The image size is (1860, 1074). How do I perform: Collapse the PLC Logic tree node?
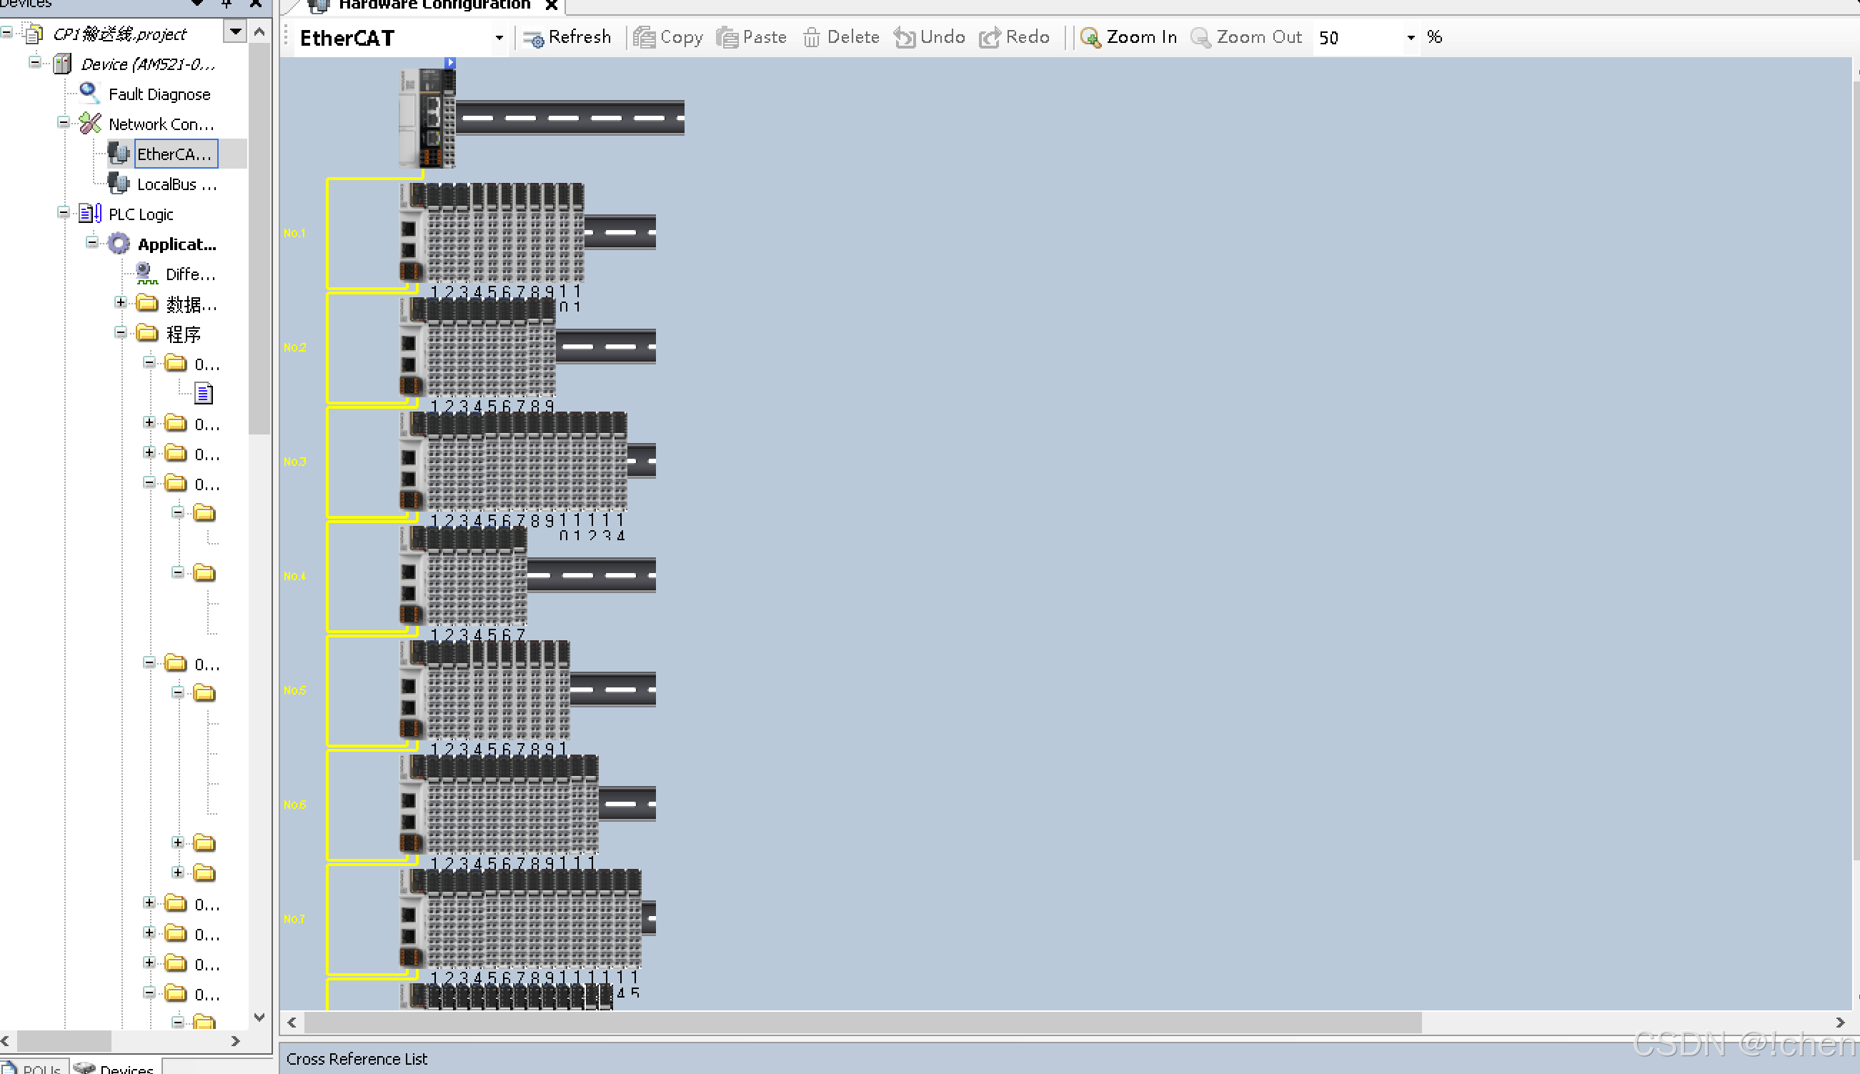[x=64, y=213]
